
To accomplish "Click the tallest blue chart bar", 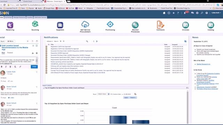I will coord(118,120).
